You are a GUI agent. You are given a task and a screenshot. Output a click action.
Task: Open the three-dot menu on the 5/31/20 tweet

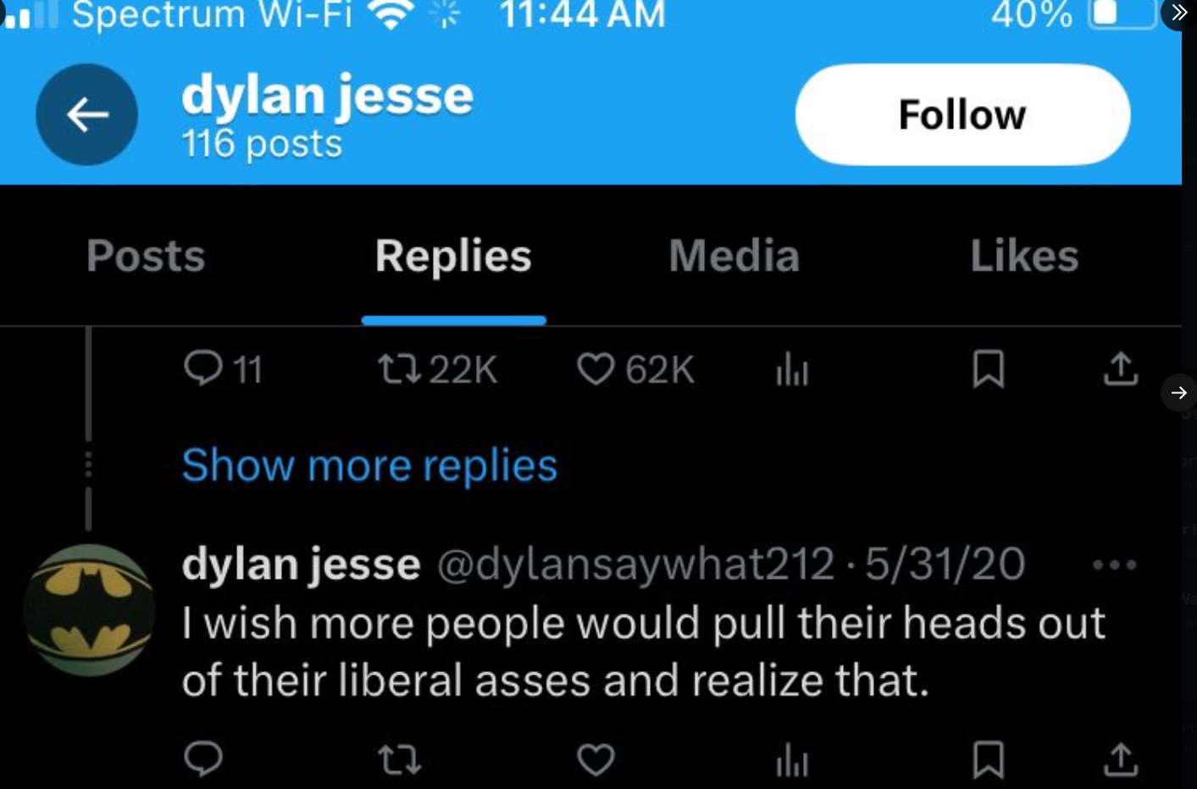tap(1114, 564)
